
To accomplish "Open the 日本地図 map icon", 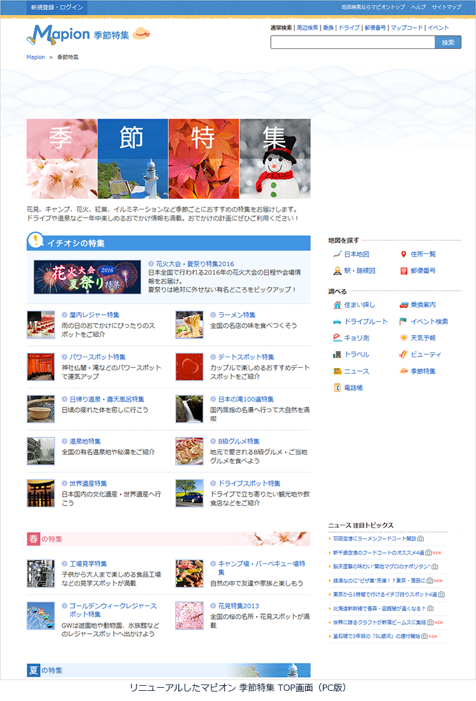I will click(x=337, y=254).
